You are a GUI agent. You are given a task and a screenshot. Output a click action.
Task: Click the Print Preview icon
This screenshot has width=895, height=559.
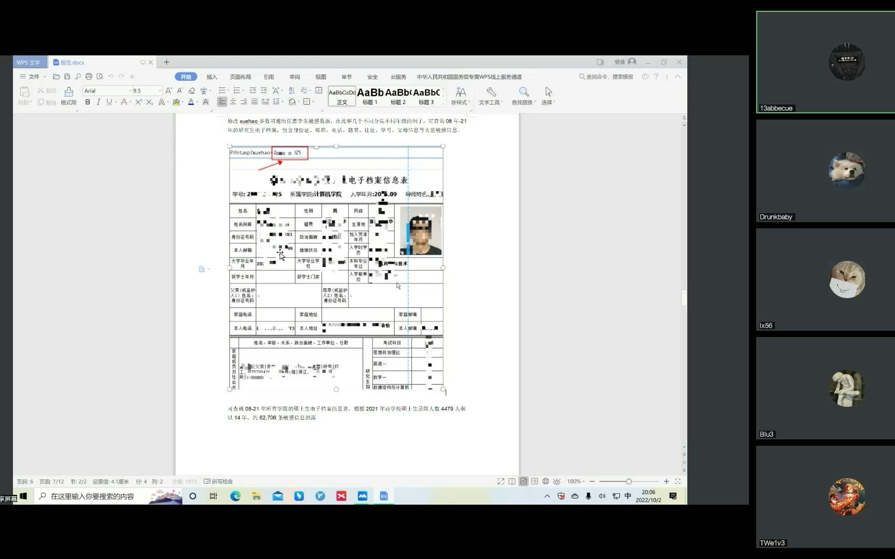pyautogui.click(x=99, y=77)
